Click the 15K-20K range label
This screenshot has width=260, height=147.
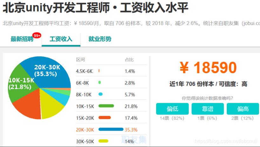pyautogui.click(x=85, y=118)
